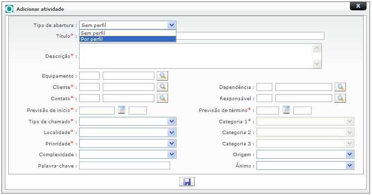Expand the Tipo de chamado dropdown
372x195 pixels.
(128, 121)
